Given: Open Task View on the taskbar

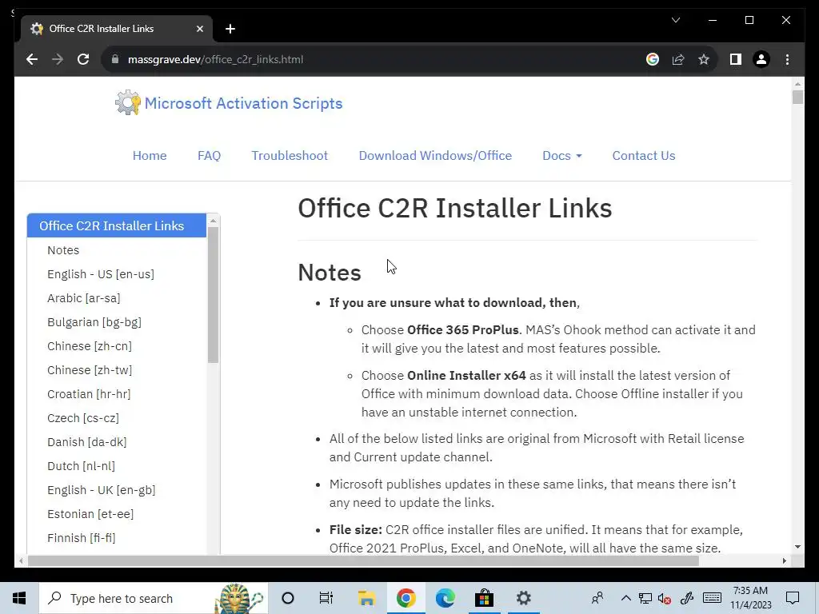Looking at the screenshot, I should point(326,598).
